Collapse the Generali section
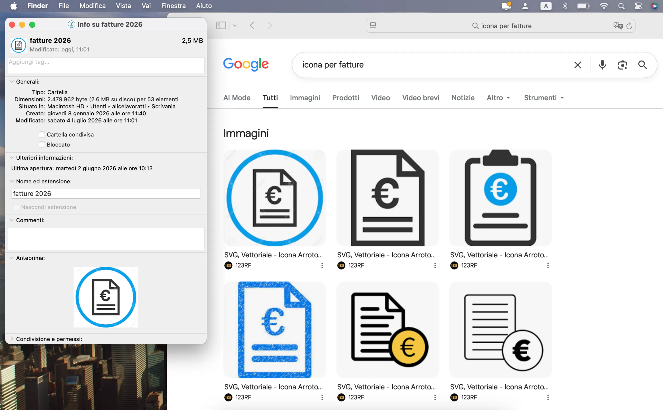This screenshot has width=663, height=410. [12, 81]
